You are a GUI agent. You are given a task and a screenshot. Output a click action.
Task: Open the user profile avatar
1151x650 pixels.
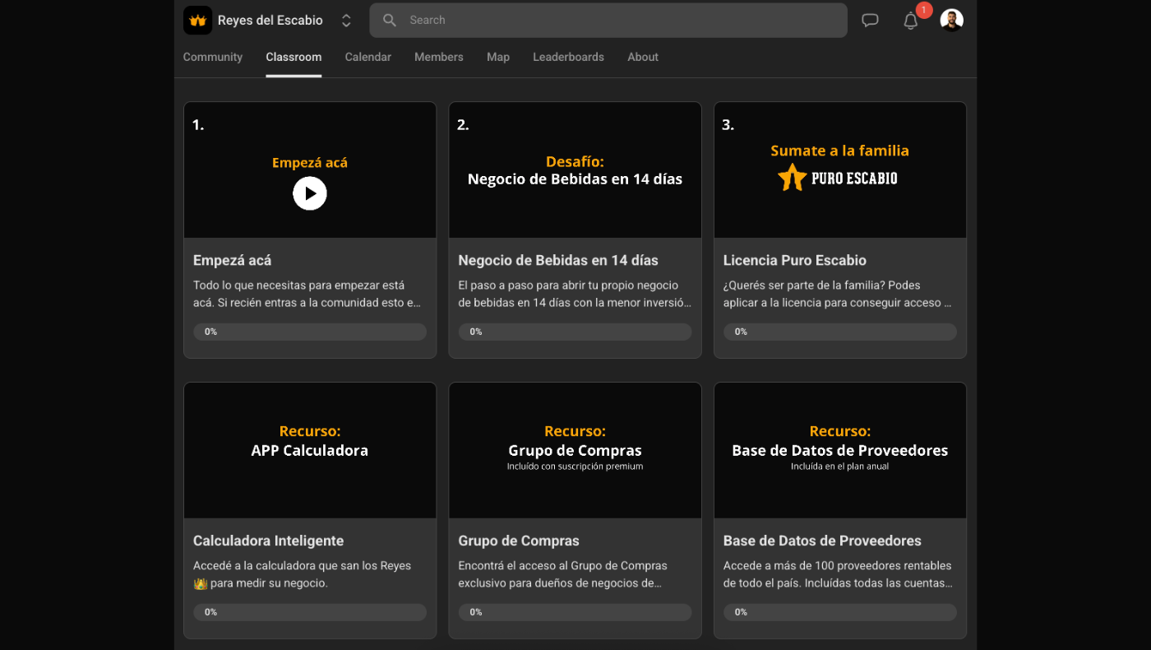coord(951,21)
